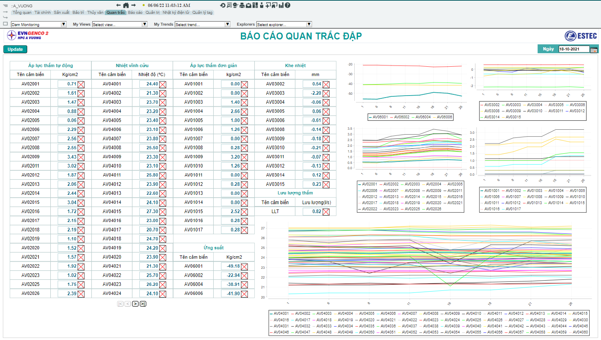Switch to the Thủy văn tab

click(95, 13)
